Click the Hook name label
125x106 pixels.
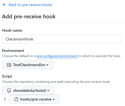pos(12,30)
